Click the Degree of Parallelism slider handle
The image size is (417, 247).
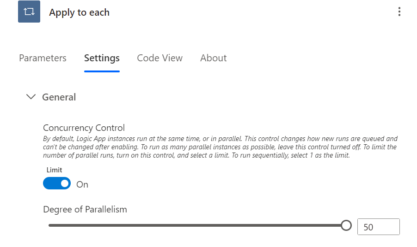pyautogui.click(x=346, y=225)
